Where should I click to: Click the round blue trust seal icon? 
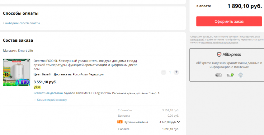240,75
